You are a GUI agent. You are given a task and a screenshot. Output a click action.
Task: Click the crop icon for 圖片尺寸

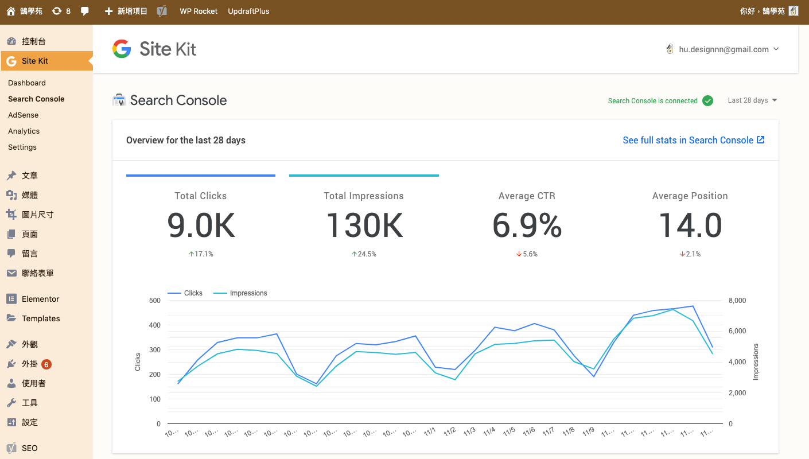(11, 215)
